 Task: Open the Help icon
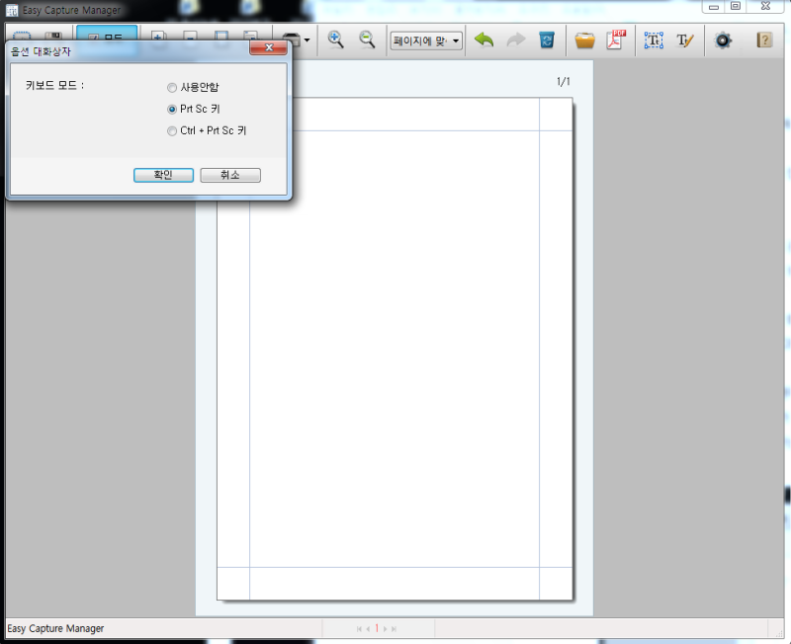coord(761,40)
